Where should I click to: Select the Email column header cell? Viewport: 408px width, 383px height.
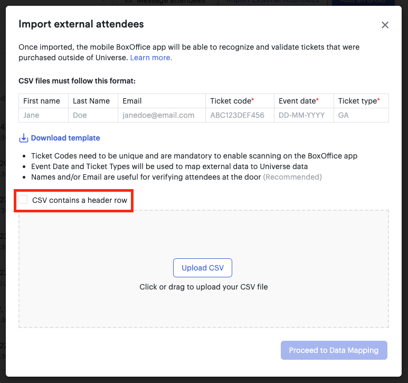coord(162,101)
